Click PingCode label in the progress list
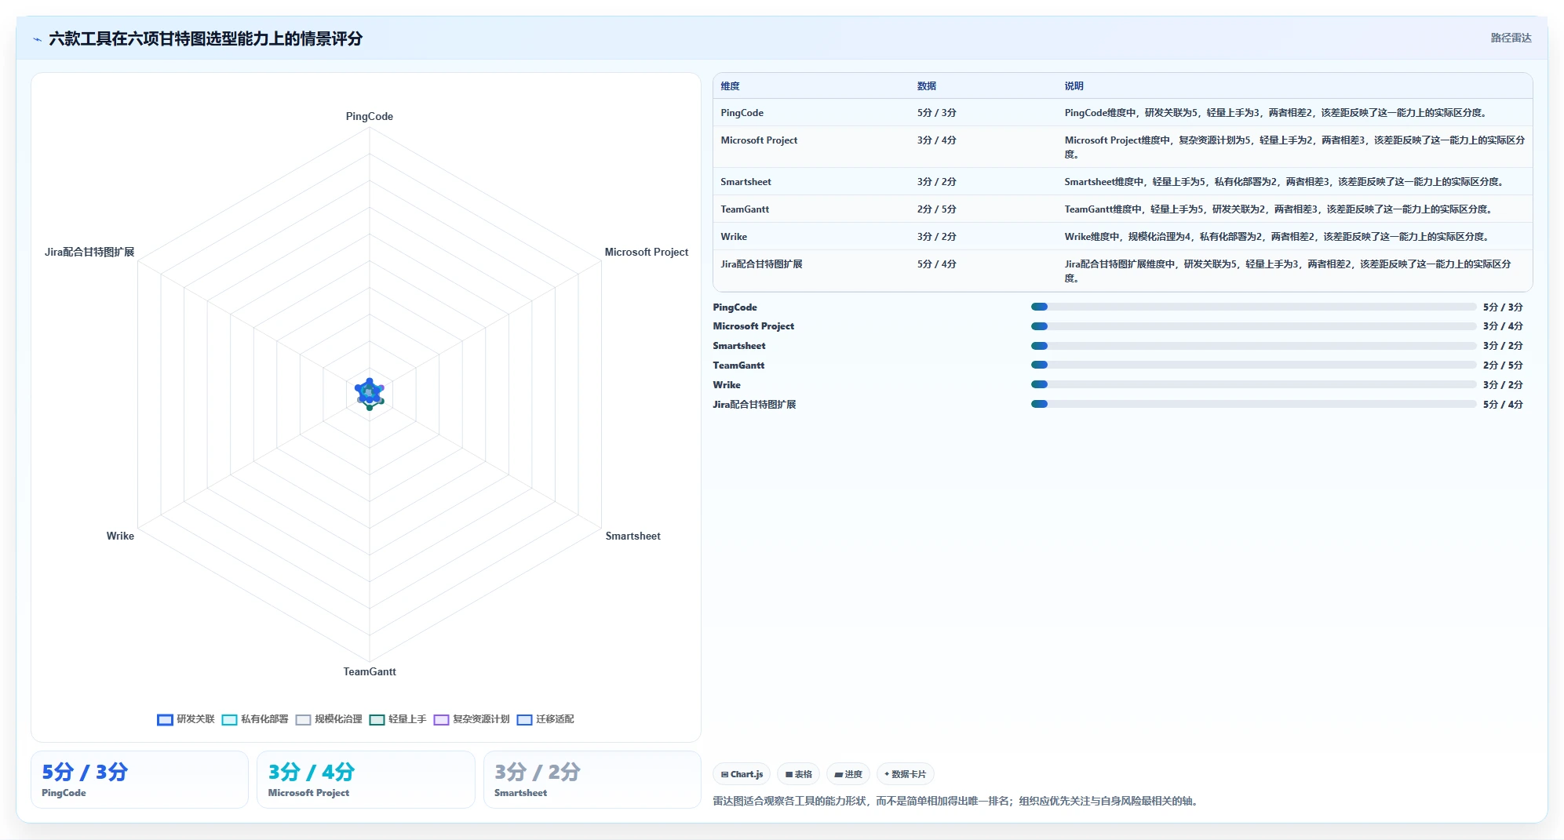The image size is (1564, 840). pos(735,307)
